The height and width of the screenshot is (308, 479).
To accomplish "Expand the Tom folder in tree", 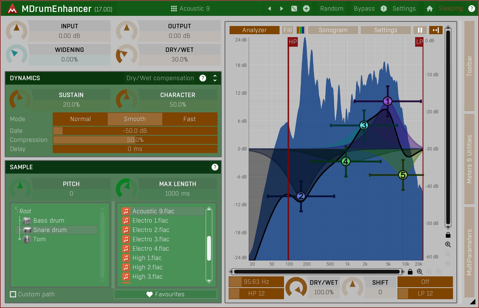I will (x=20, y=239).
